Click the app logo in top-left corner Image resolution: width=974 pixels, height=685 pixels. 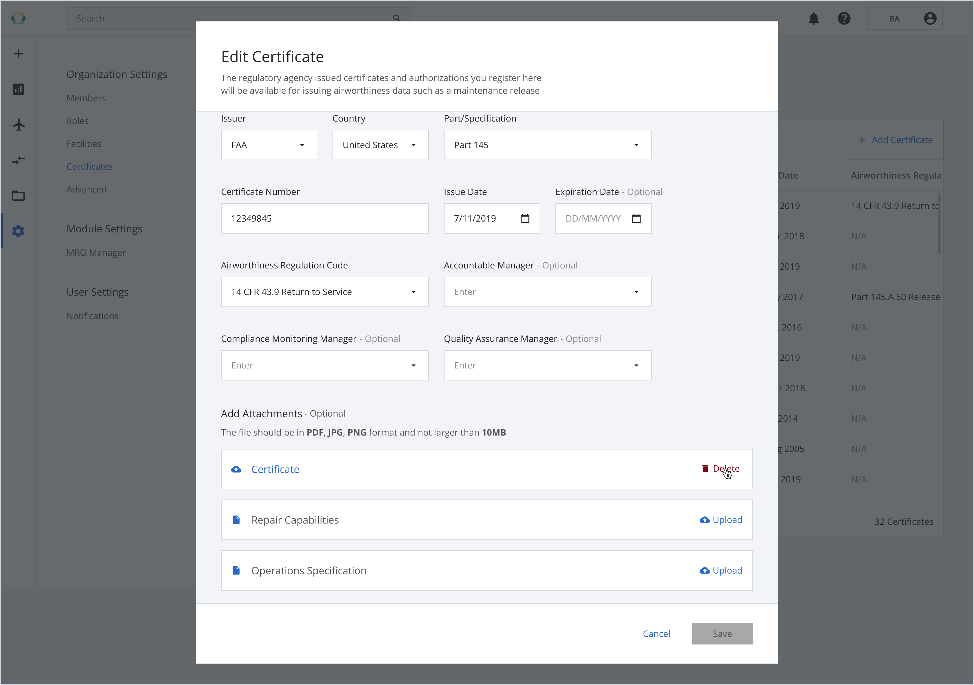(18, 18)
